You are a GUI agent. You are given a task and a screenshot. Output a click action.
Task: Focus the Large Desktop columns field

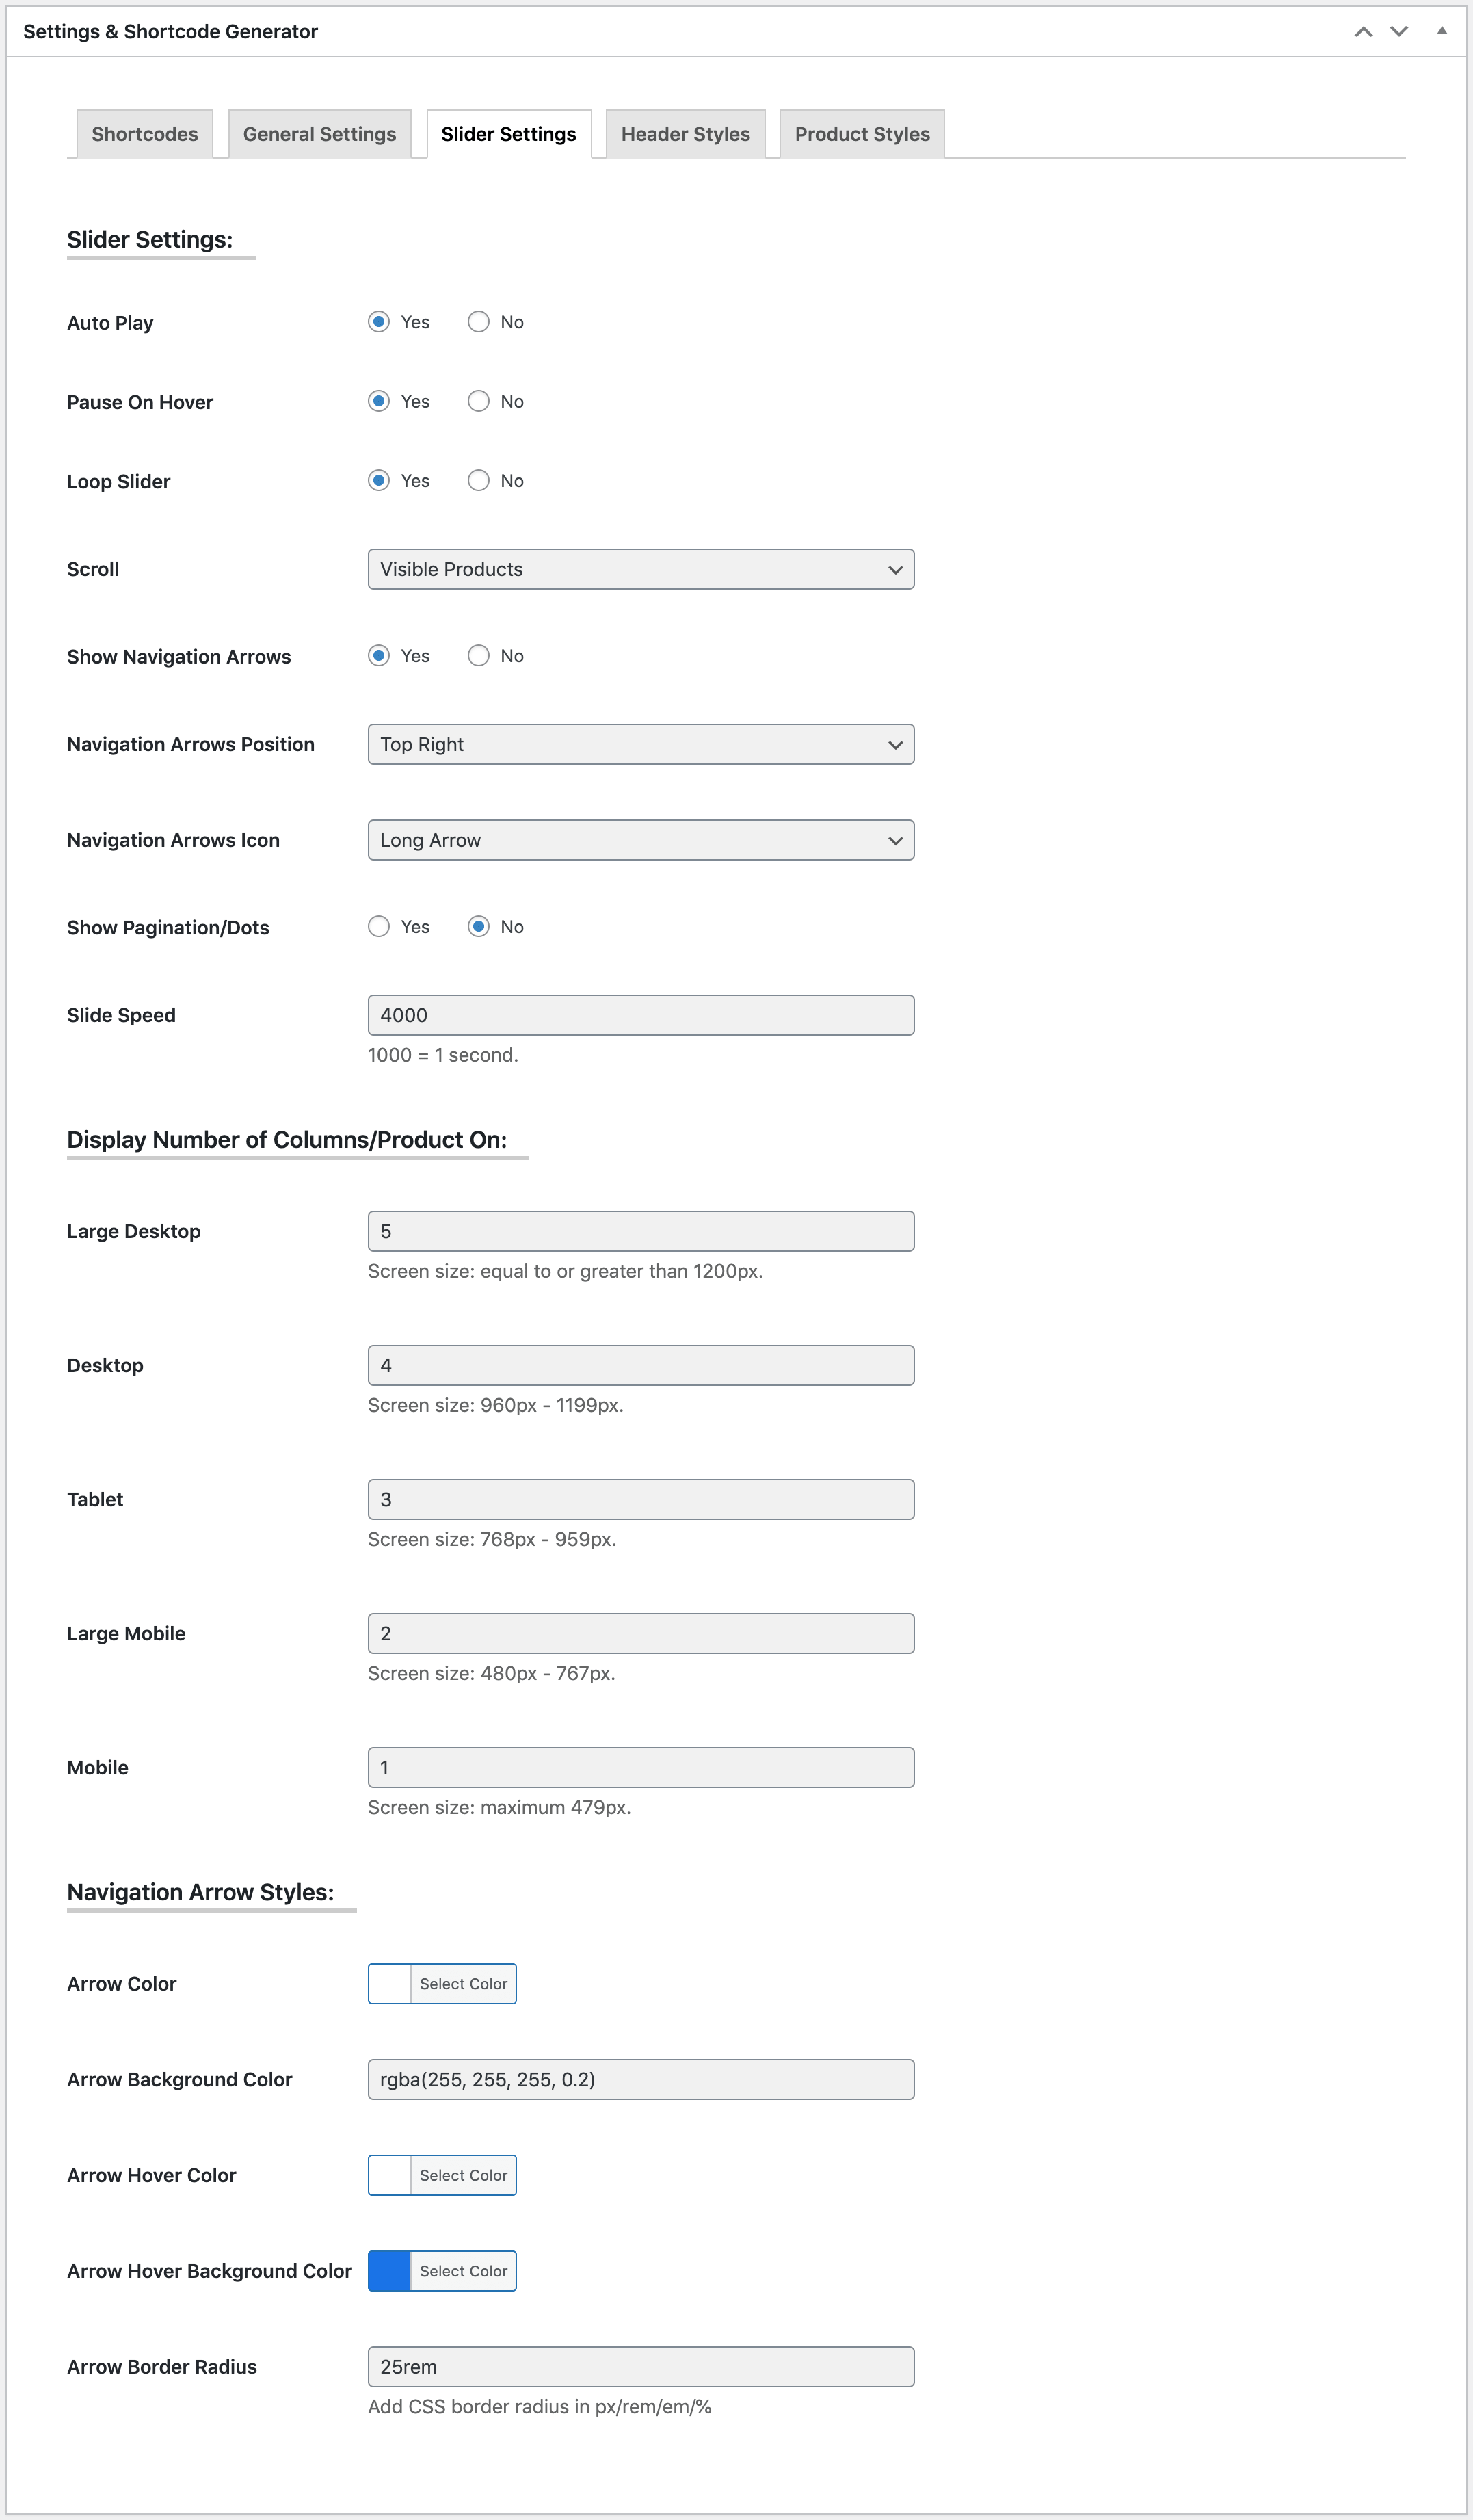tap(641, 1231)
